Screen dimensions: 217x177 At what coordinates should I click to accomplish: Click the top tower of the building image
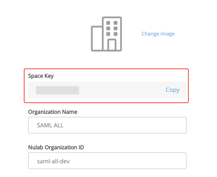tap(112, 33)
